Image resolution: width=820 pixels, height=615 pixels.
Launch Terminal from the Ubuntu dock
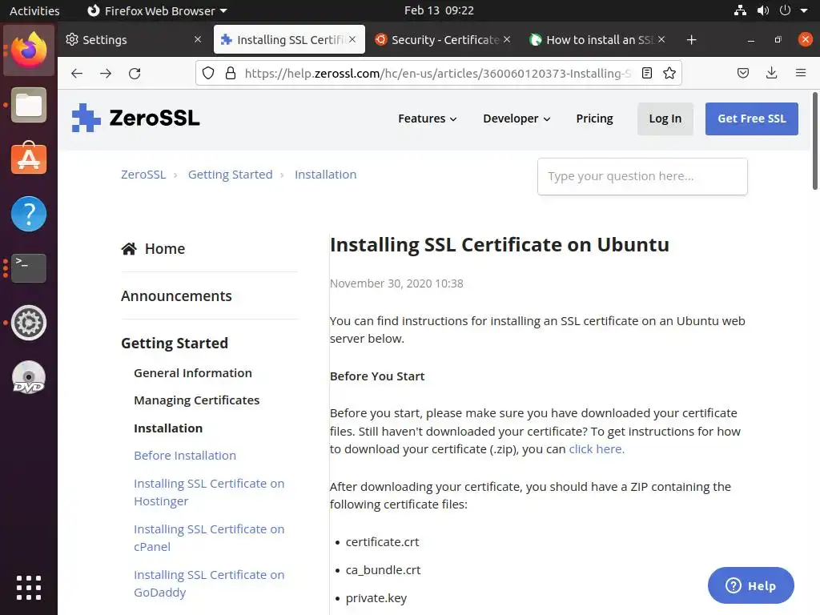[29, 267]
